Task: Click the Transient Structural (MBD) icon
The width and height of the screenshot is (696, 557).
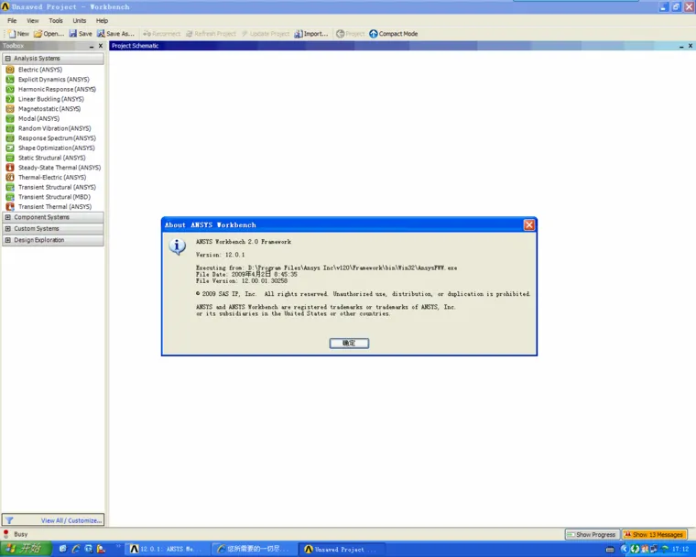Action: [10, 197]
